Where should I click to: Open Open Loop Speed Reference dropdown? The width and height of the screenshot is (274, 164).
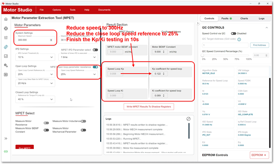pos(78,74)
